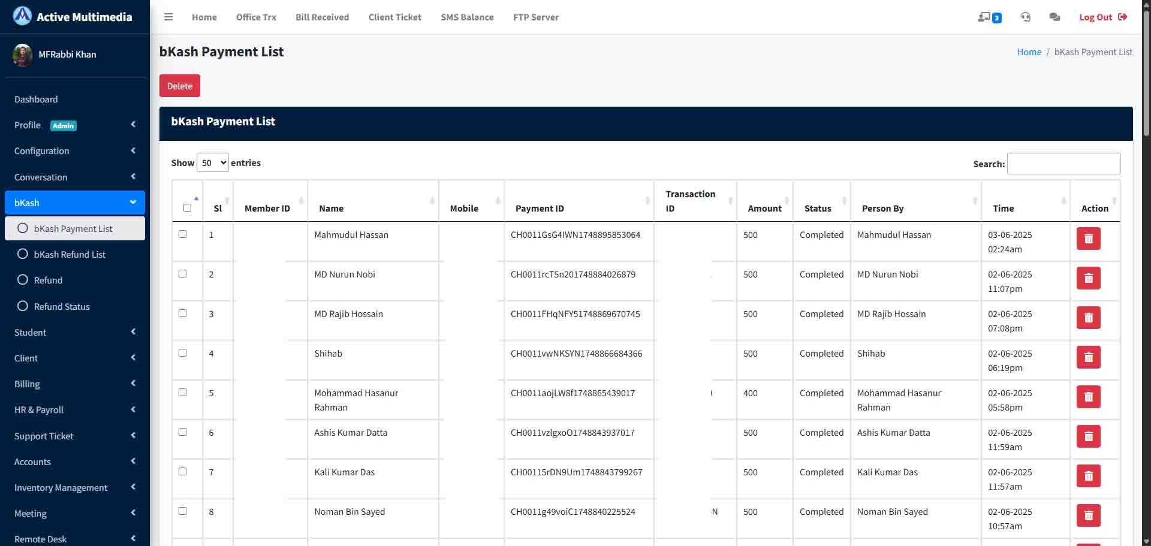Check the checkbox for row 2 MD Nurun Nobi
The width and height of the screenshot is (1151, 546).
click(x=183, y=274)
